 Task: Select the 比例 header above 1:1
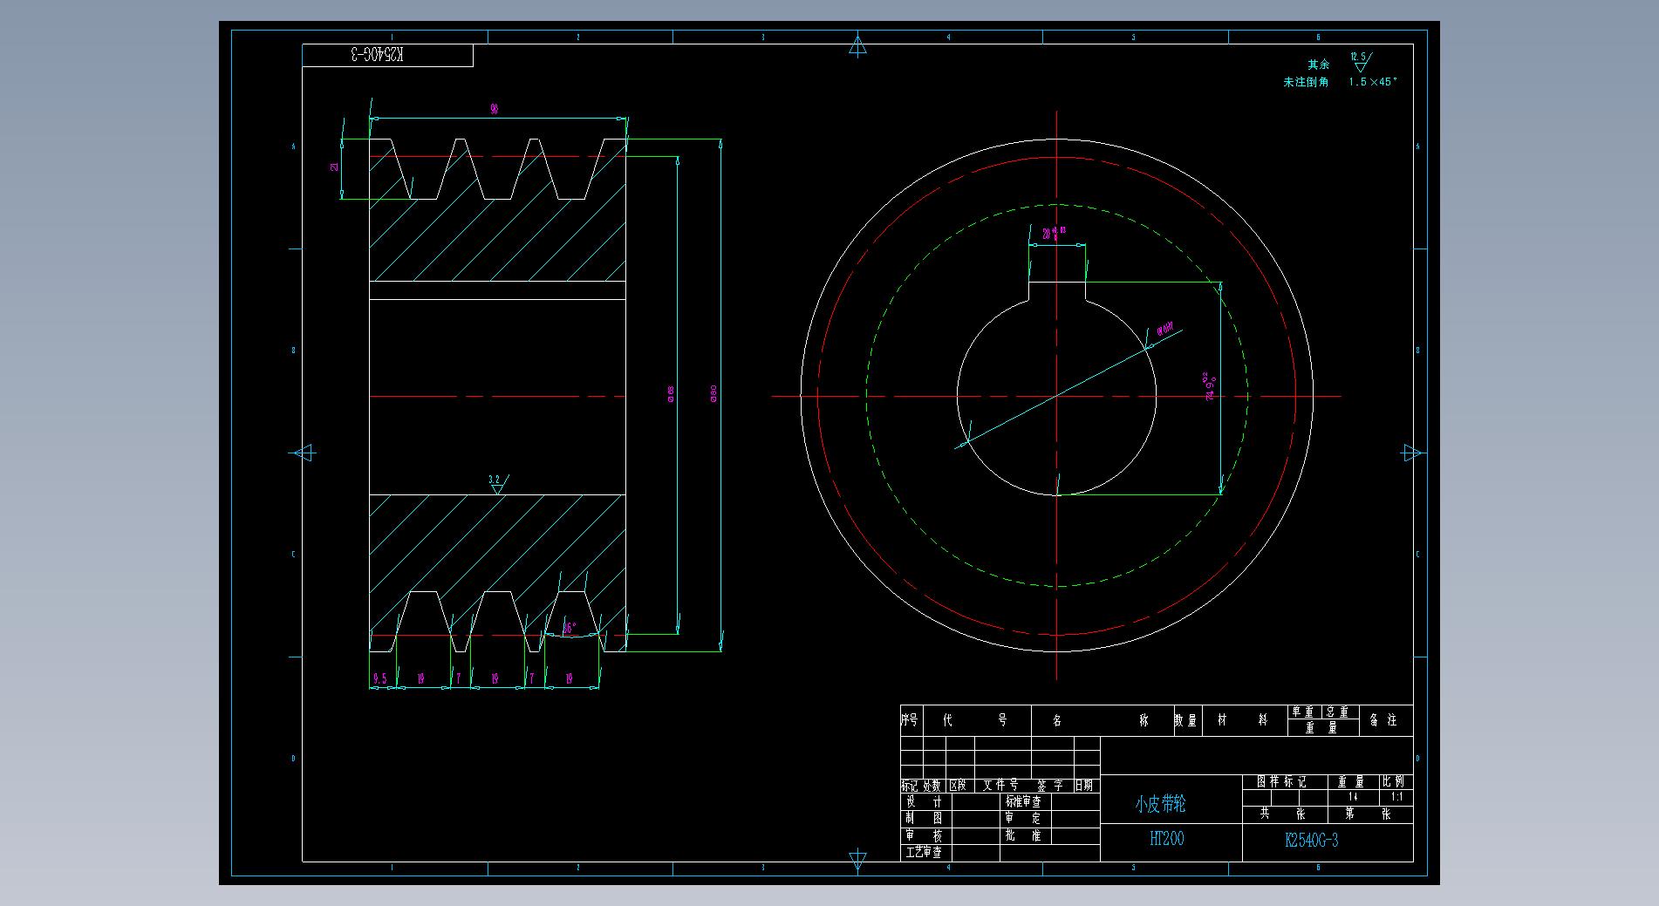click(x=1394, y=782)
